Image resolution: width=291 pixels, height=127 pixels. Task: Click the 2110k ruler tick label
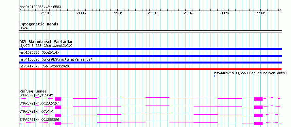click(x=46, y=13)
